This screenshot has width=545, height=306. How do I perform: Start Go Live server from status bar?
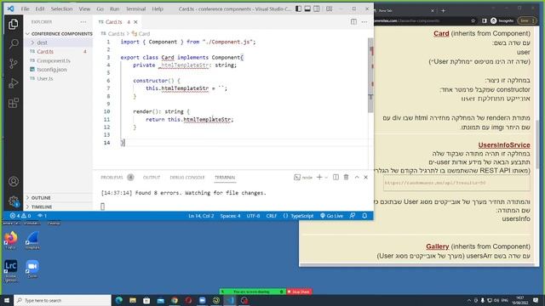331,216
